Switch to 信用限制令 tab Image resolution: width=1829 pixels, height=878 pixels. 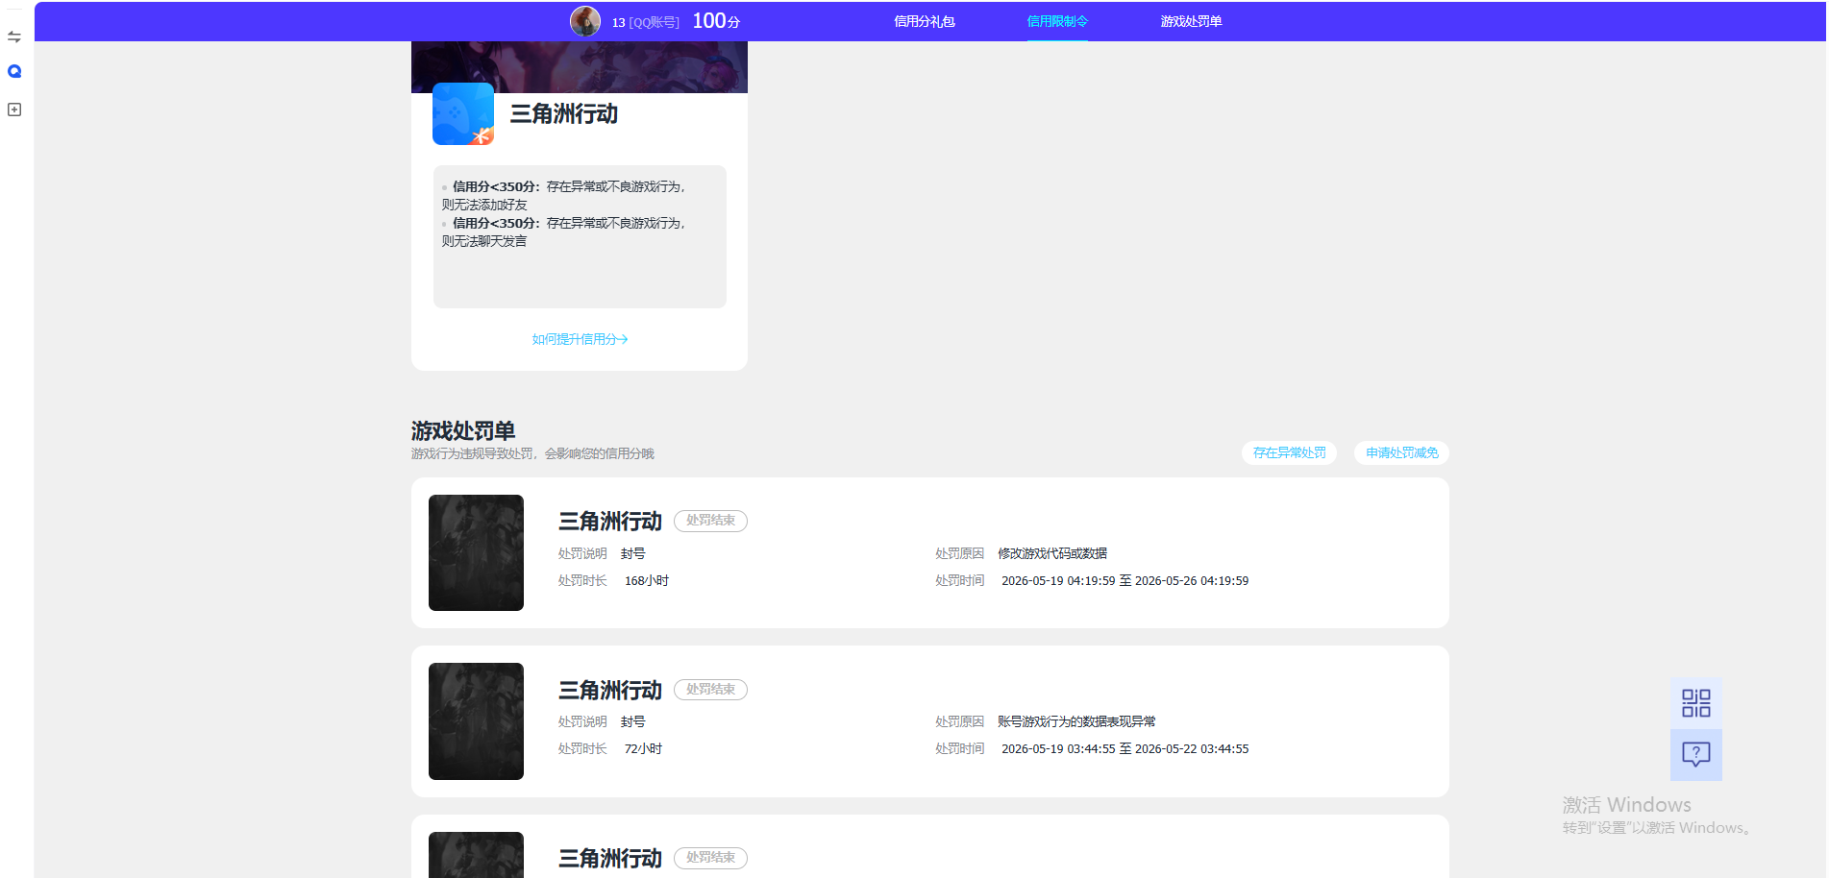click(1057, 21)
